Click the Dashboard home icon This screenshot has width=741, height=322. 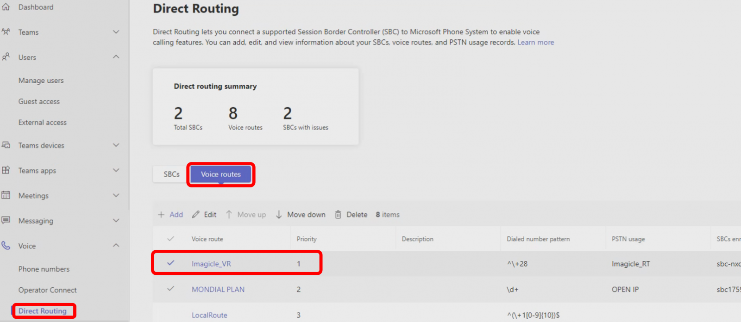click(6, 7)
